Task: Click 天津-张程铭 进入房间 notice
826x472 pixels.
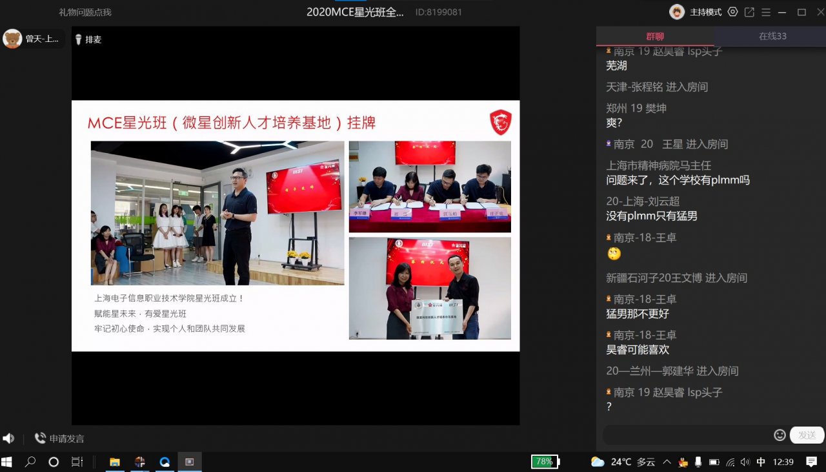Action: coord(657,87)
